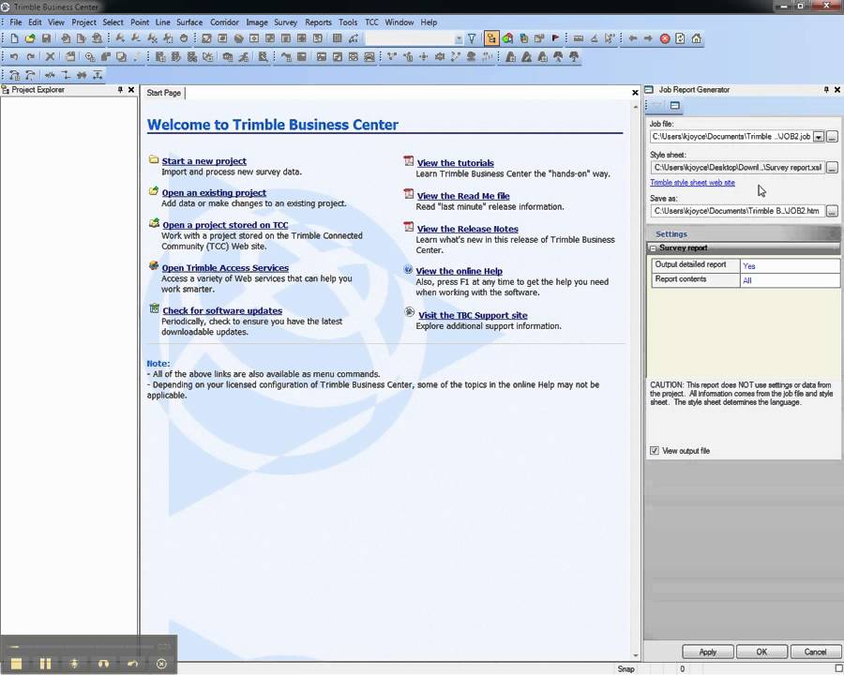Click the pause button in recorder overlay
This screenshot has height=675, width=844.
45,664
